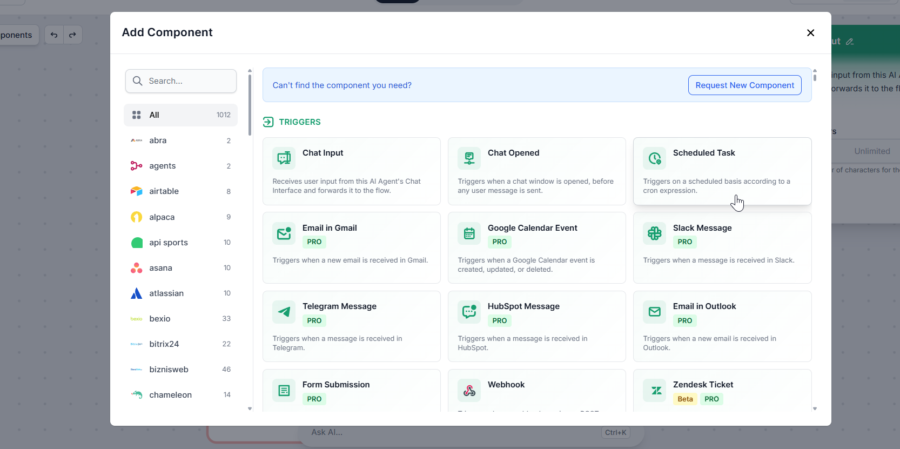Add the Chat Input trigger card
900x449 pixels.
point(352,171)
